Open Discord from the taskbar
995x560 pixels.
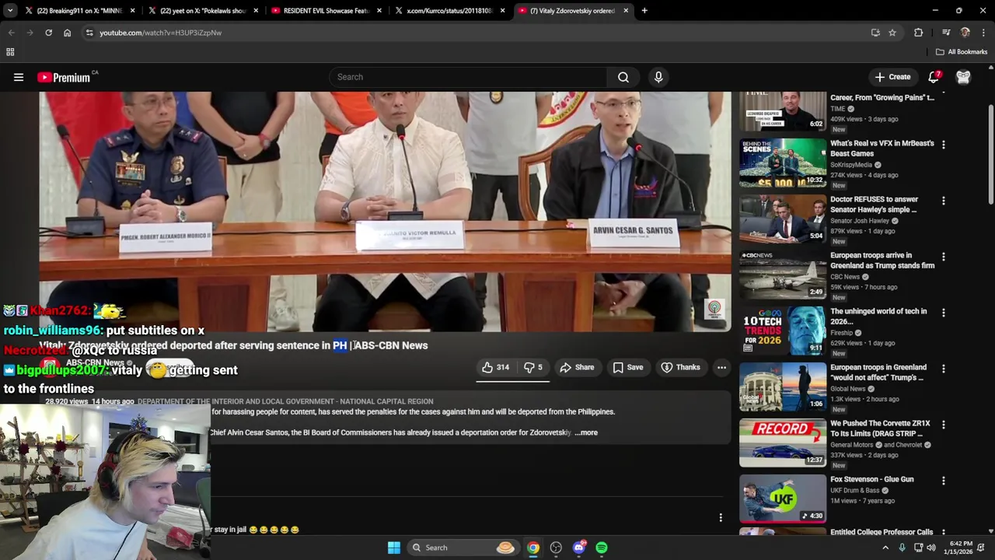tap(578, 548)
